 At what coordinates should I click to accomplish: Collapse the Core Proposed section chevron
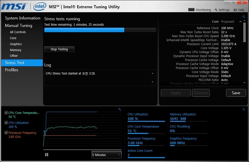coord(240,22)
